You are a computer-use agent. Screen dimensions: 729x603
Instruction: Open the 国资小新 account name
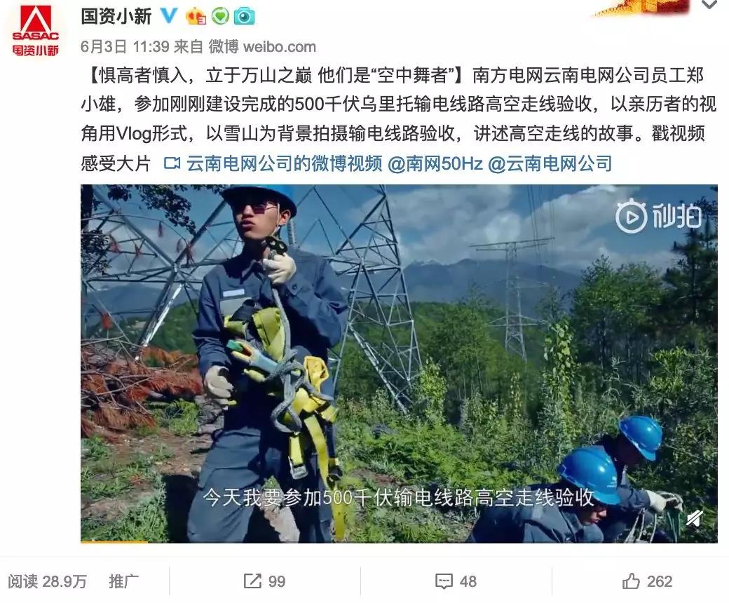pos(116,16)
